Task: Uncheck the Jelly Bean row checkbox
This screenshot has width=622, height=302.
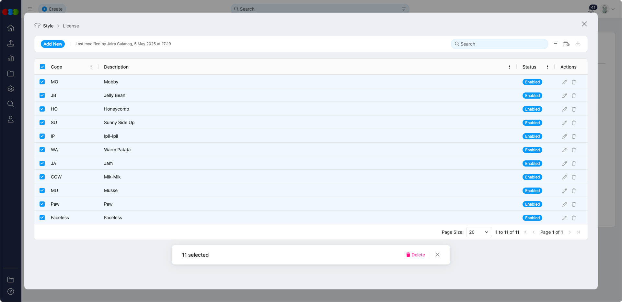Action: [42, 95]
